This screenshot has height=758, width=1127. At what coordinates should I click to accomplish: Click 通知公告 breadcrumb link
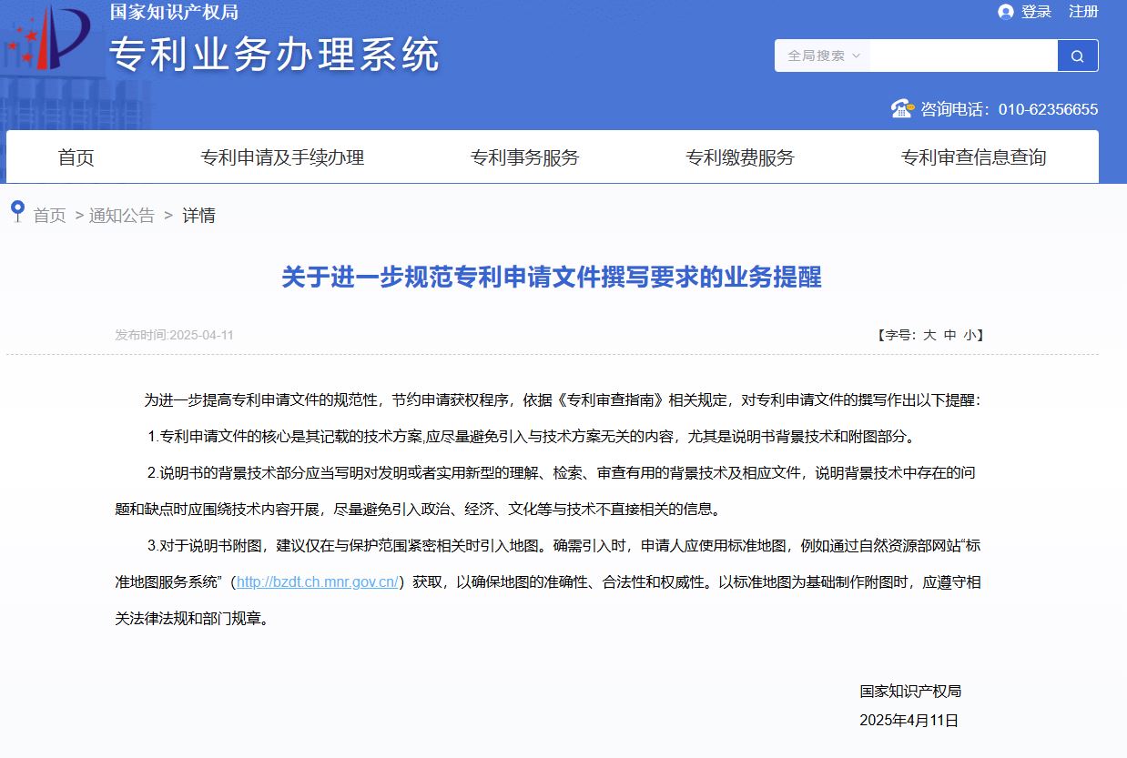(122, 216)
